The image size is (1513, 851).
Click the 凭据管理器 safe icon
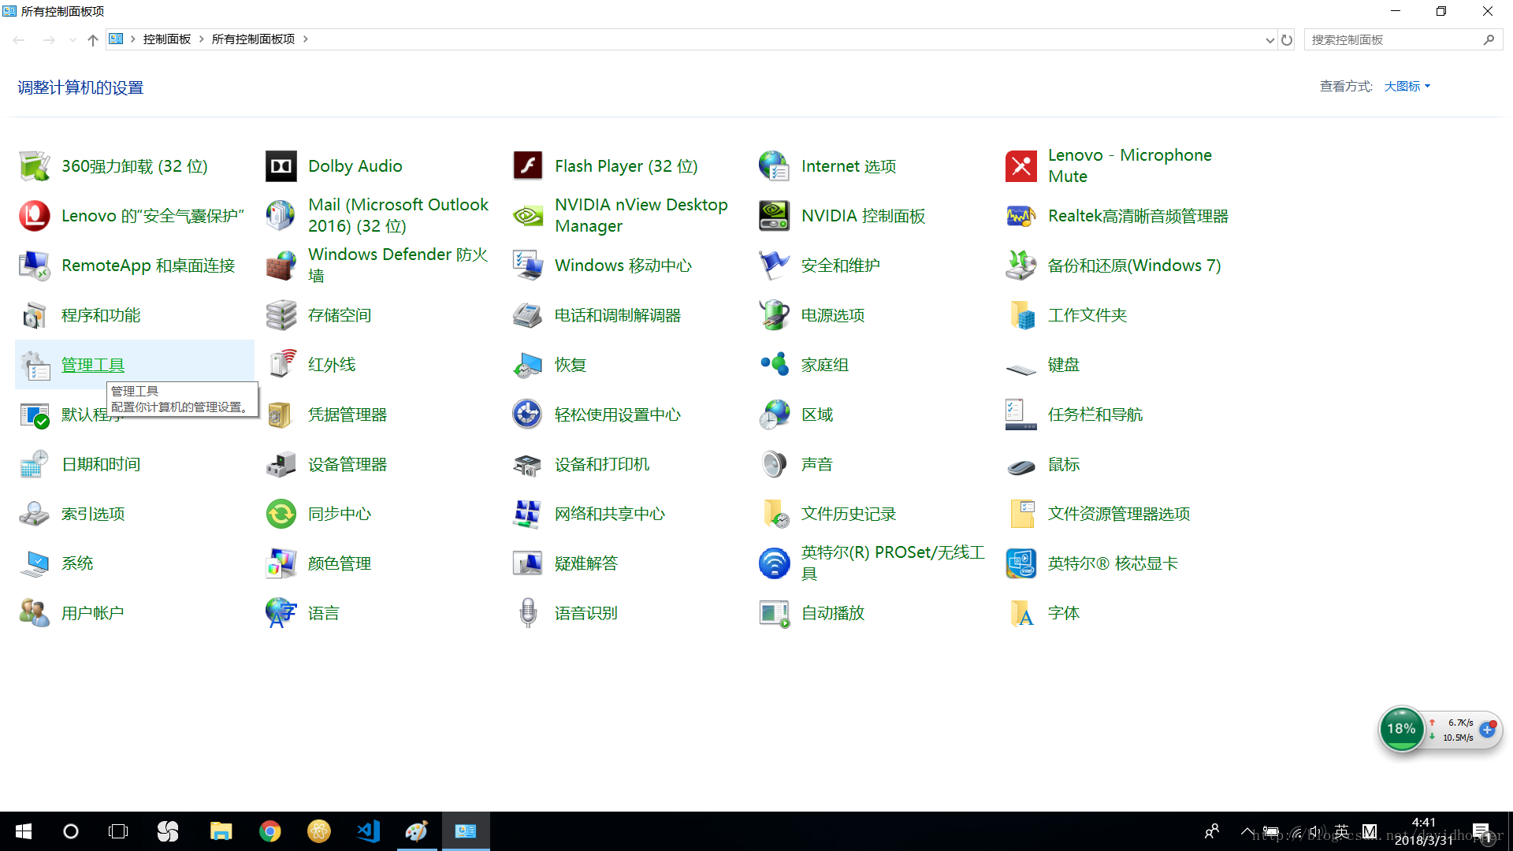pos(281,414)
